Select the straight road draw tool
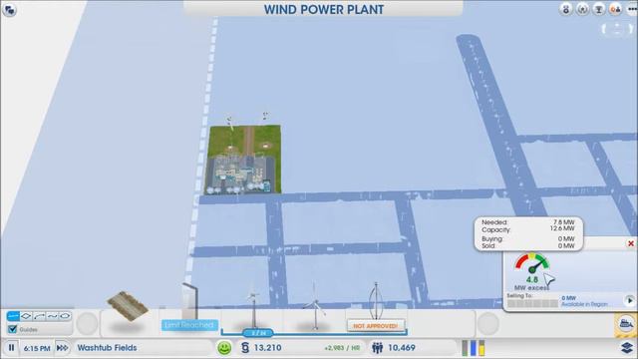Screen dimensions: 638x359 click(13, 316)
